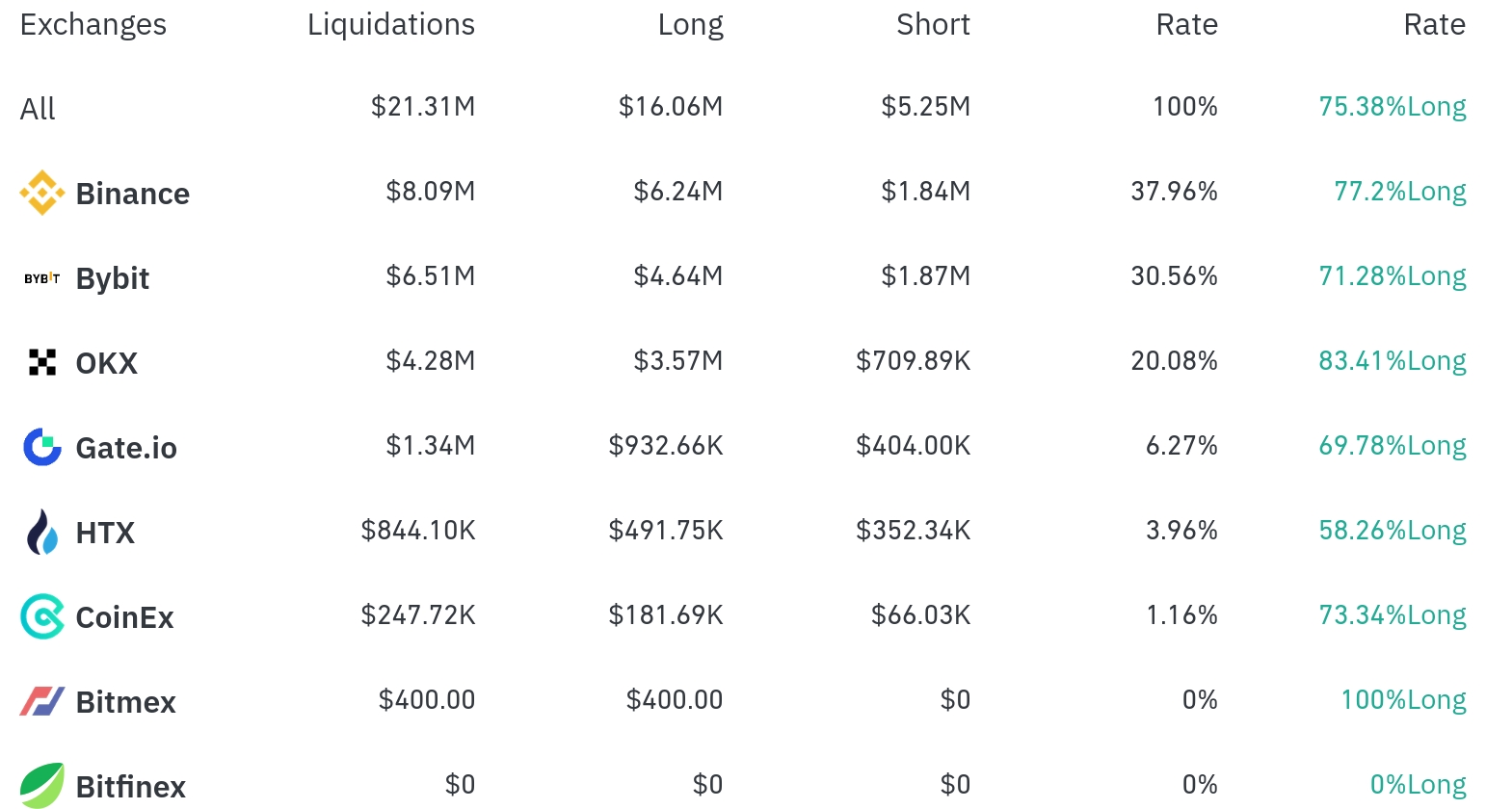
Task: Click the $21.31M total liquidations value
Action: [x=423, y=106]
